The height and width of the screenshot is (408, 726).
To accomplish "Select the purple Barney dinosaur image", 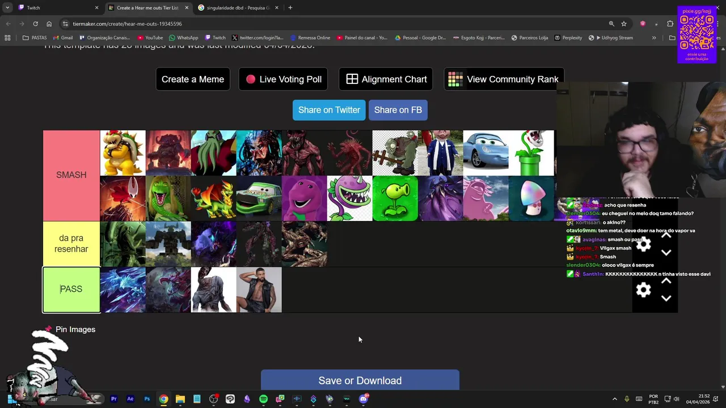I will 304,198.
